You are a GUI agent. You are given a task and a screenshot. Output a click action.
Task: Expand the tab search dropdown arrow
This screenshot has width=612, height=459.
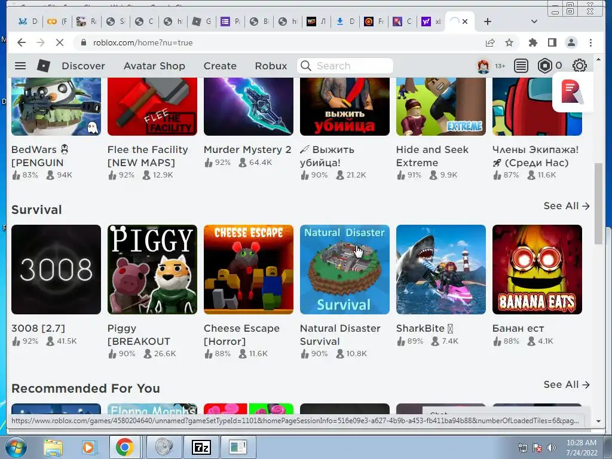point(534,22)
